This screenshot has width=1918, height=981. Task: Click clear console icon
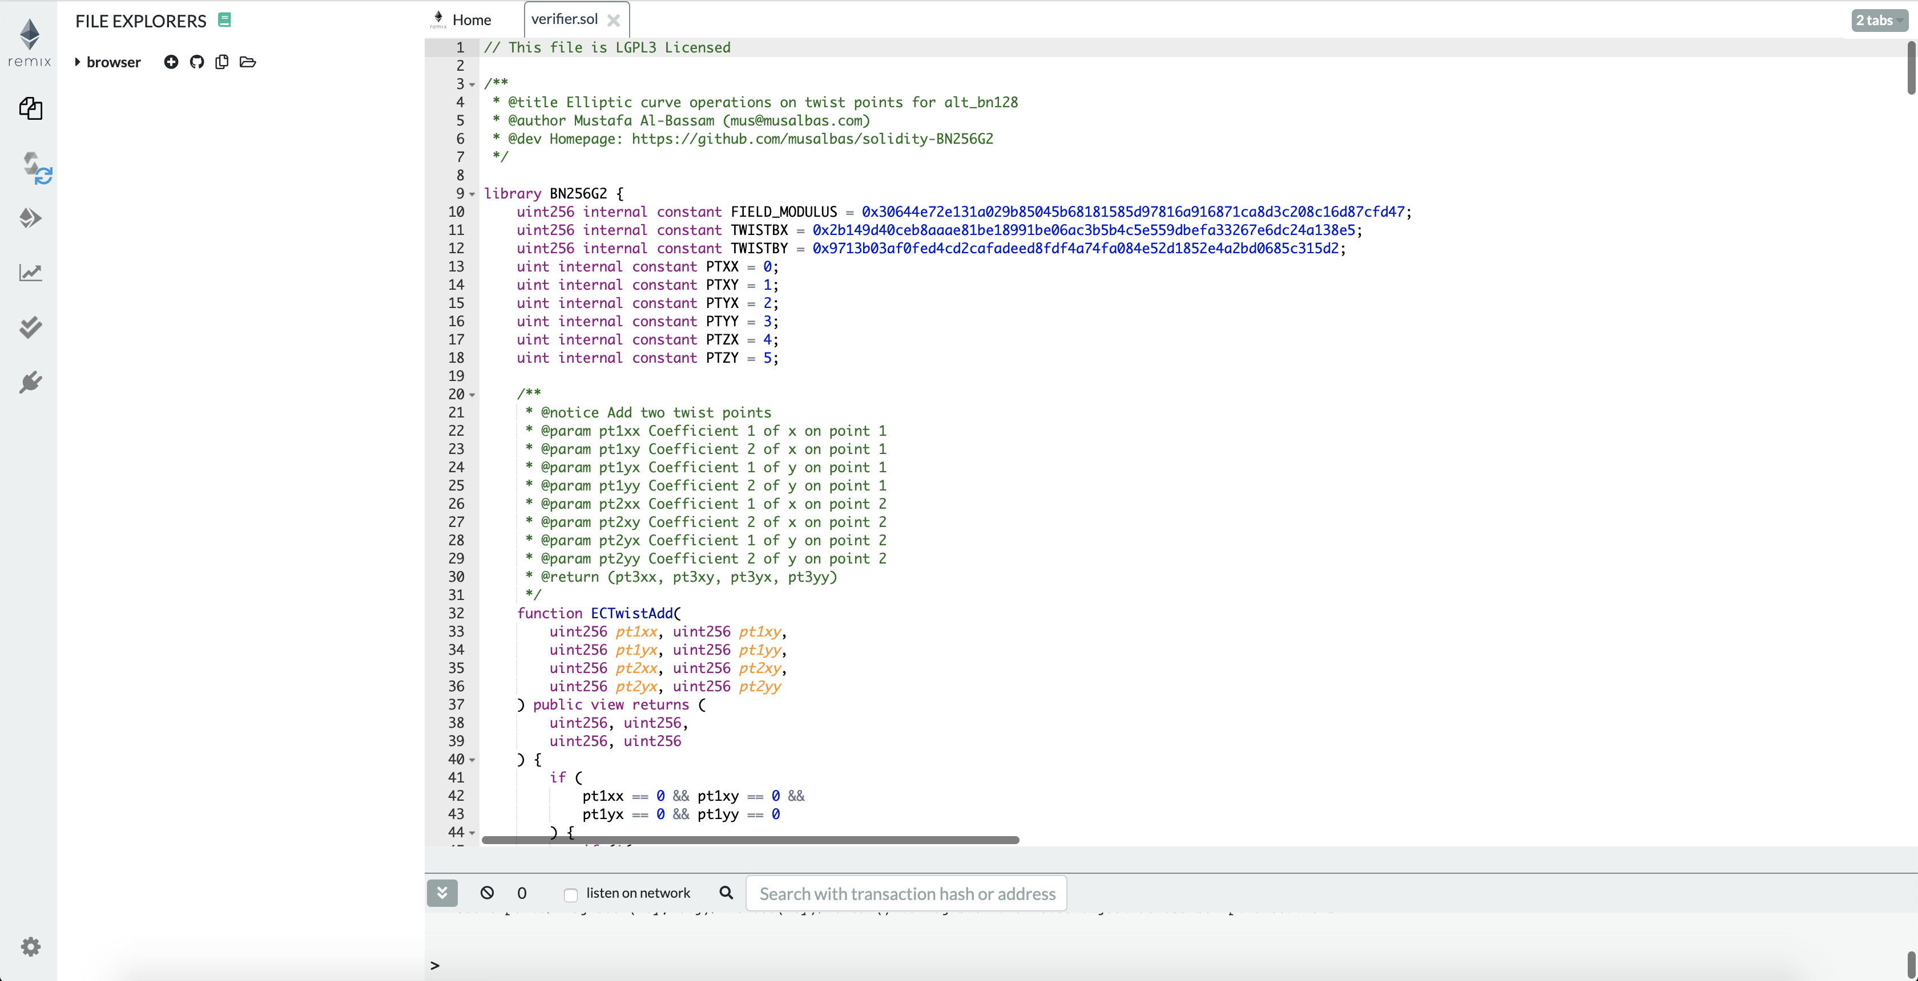pos(487,893)
